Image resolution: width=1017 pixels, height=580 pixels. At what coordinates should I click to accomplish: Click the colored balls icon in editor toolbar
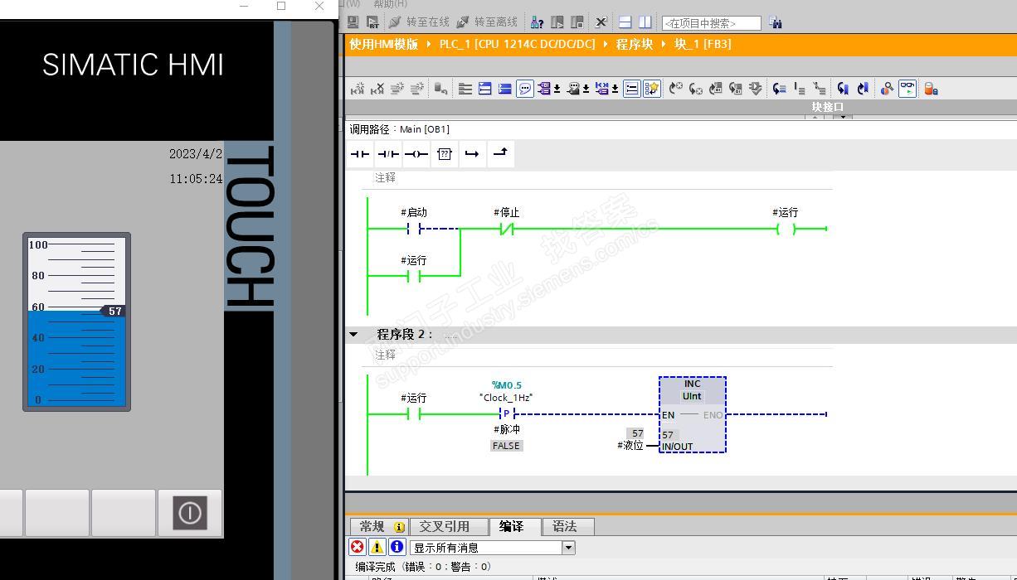(x=887, y=89)
